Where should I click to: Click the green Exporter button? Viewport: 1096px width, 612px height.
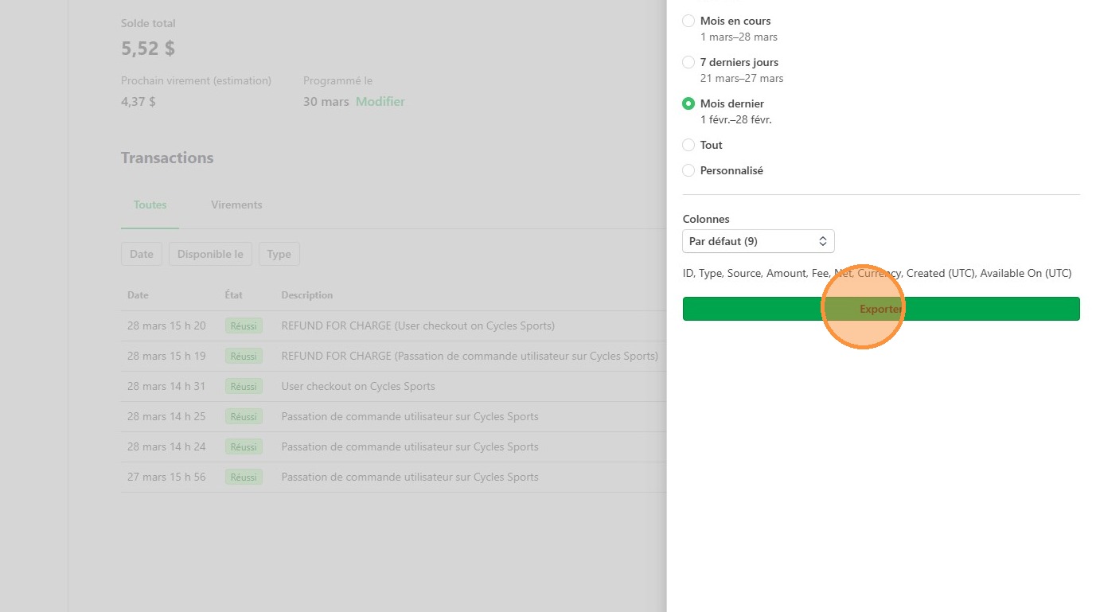pyautogui.click(x=880, y=309)
